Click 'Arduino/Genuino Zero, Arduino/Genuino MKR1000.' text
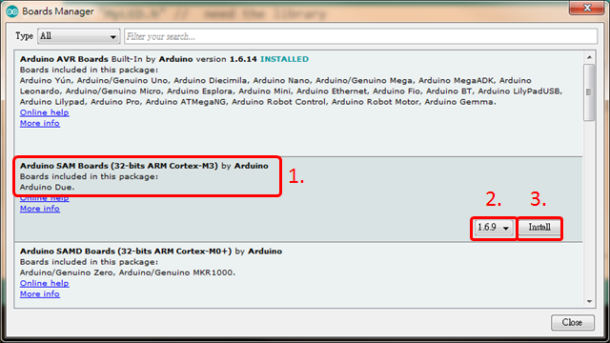 tap(128, 273)
